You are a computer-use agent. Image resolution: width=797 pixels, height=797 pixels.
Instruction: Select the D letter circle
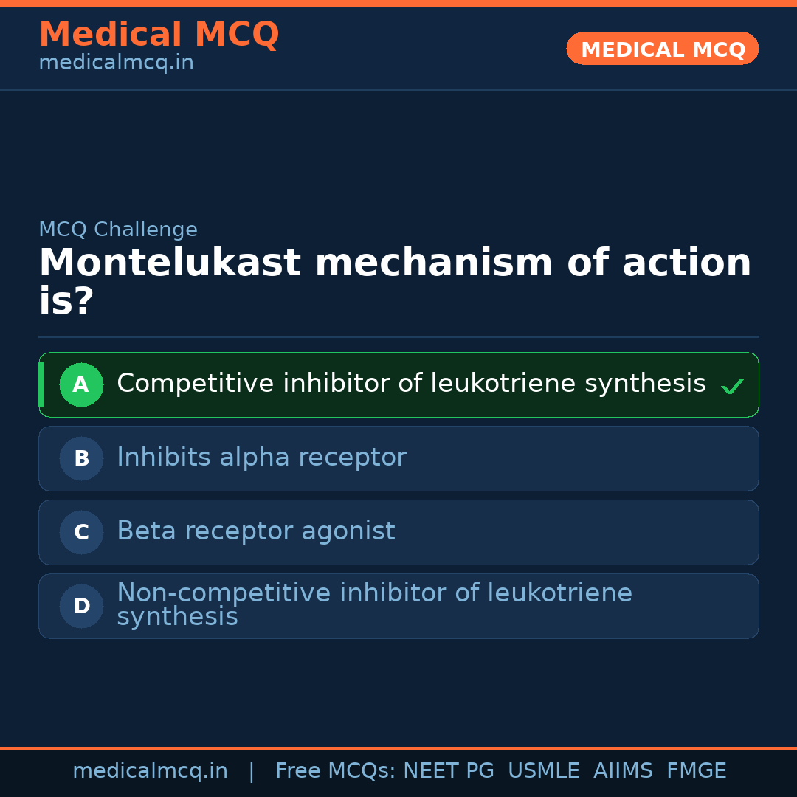coord(81,606)
